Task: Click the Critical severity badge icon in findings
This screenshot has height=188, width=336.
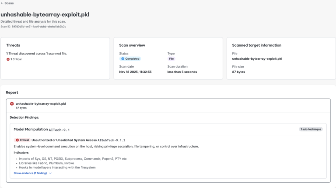Action: click(17, 140)
